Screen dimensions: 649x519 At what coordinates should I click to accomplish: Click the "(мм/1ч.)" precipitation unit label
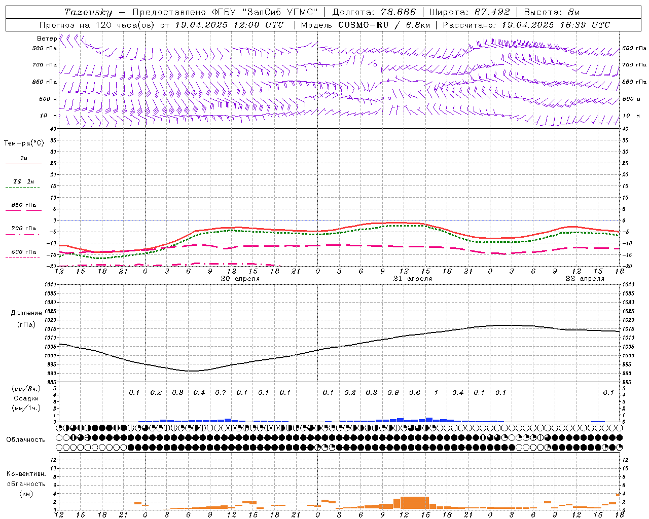tap(26, 408)
